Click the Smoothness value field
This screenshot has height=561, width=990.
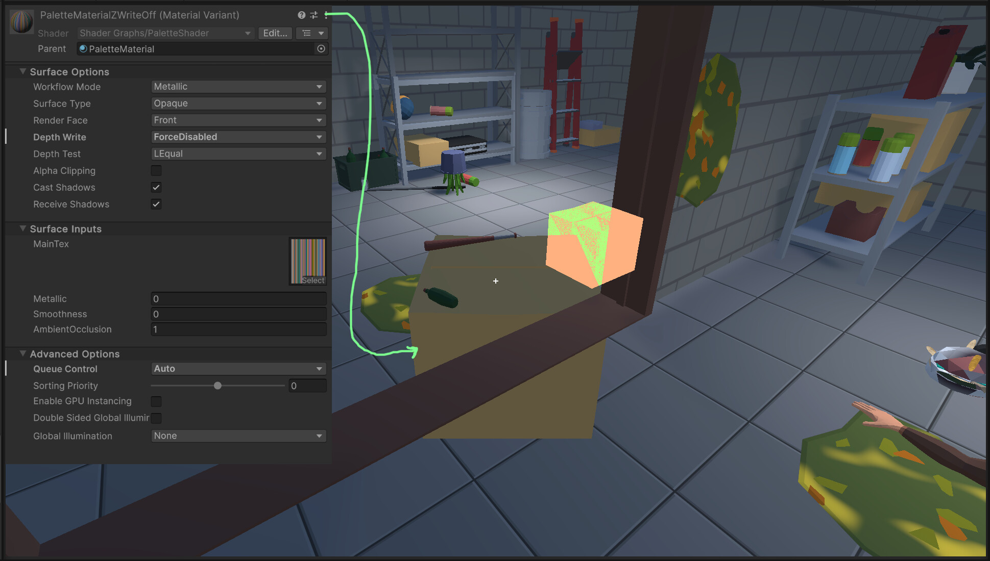coord(238,314)
